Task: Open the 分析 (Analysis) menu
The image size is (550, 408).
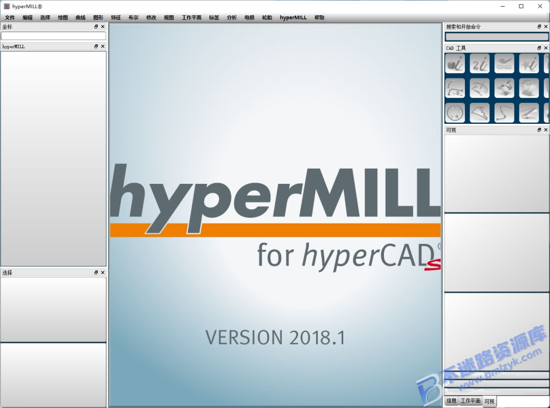Action: click(232, 17)
